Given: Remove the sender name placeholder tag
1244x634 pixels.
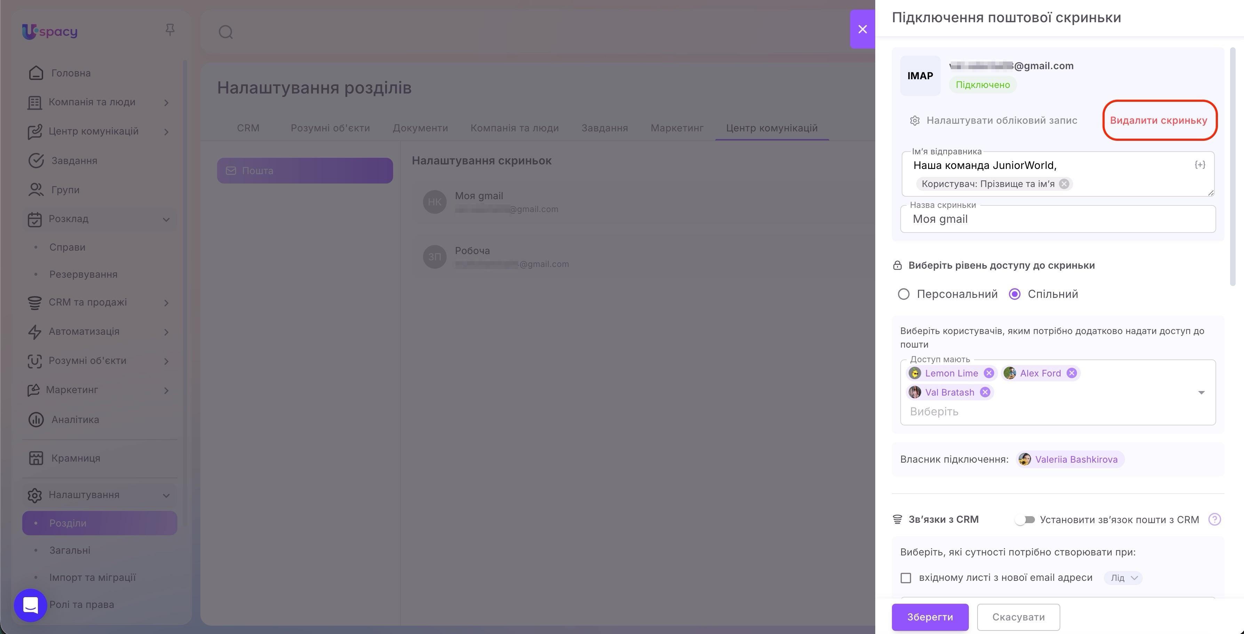Looking at the screenshot, I should (1064, 184).
